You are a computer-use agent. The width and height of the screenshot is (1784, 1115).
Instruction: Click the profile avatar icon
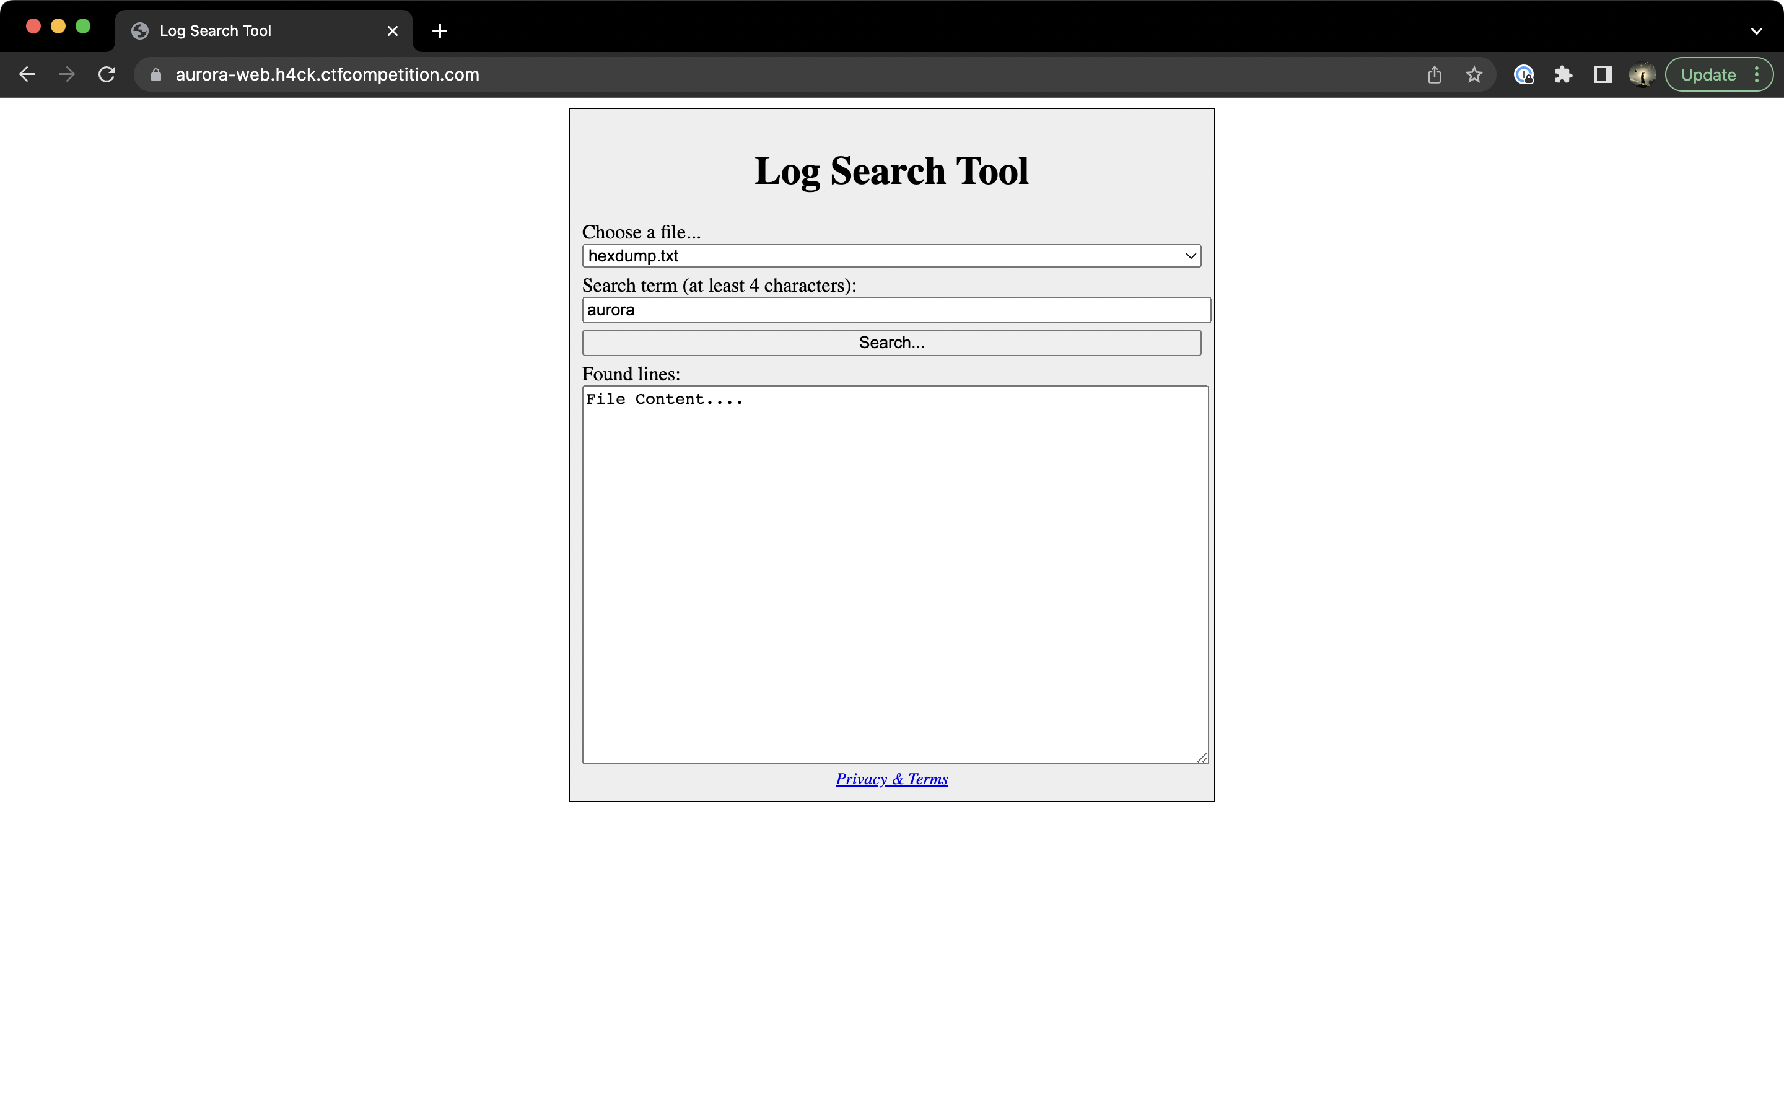pos(1642,74)
